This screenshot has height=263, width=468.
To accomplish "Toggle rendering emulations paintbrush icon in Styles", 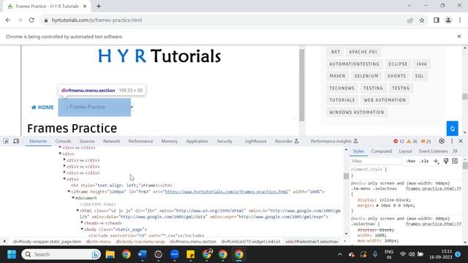I will tap(446, 161).
